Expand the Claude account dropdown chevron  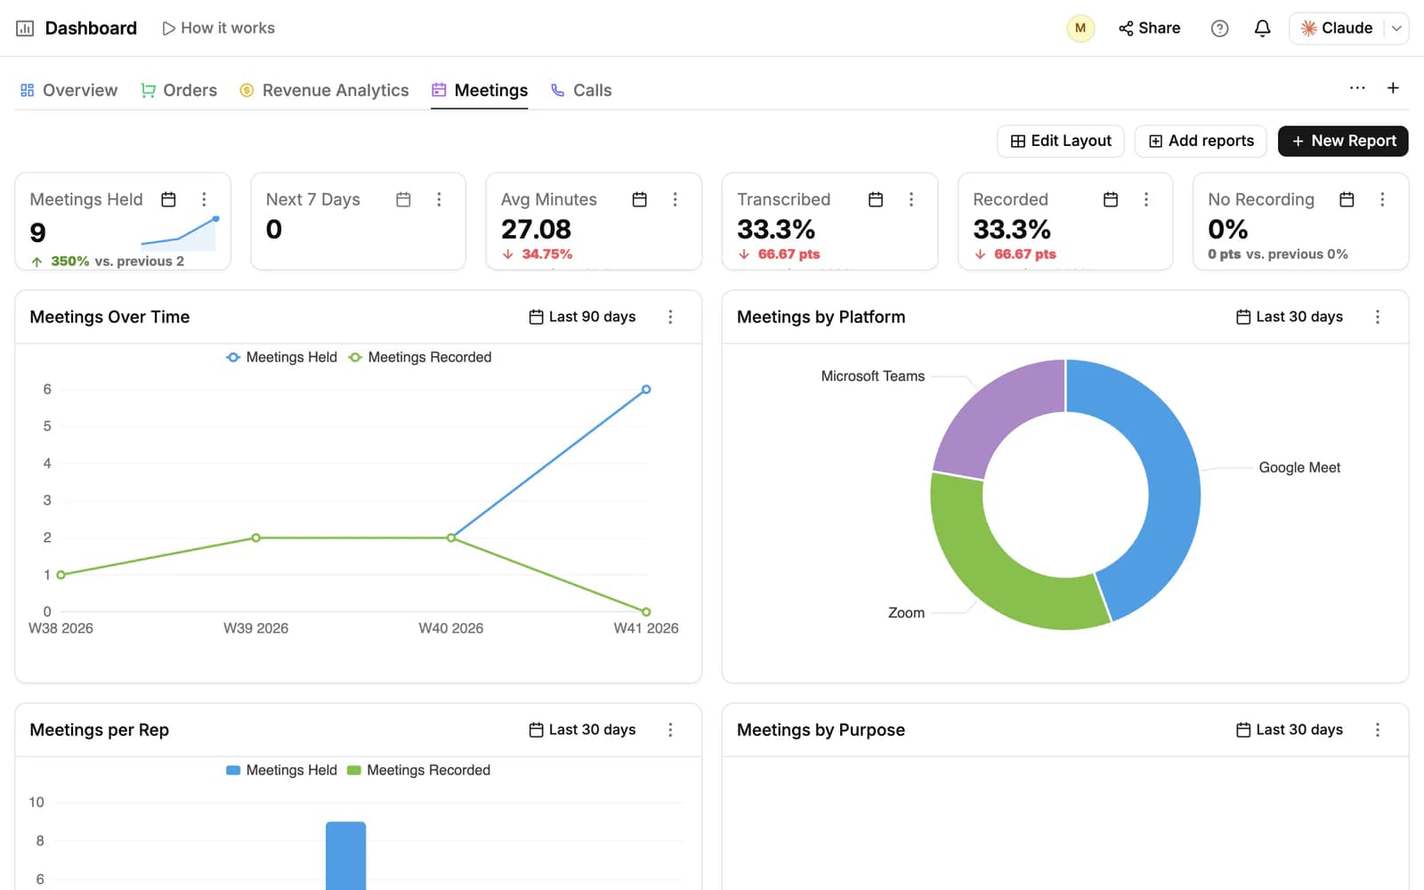tap(1396, 28)
